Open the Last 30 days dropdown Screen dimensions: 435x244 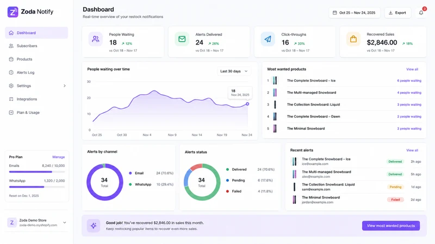[x=234, y=71]
